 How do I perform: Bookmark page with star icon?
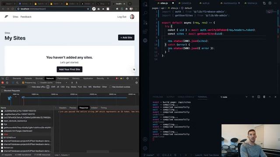click(x=88, y=9)
